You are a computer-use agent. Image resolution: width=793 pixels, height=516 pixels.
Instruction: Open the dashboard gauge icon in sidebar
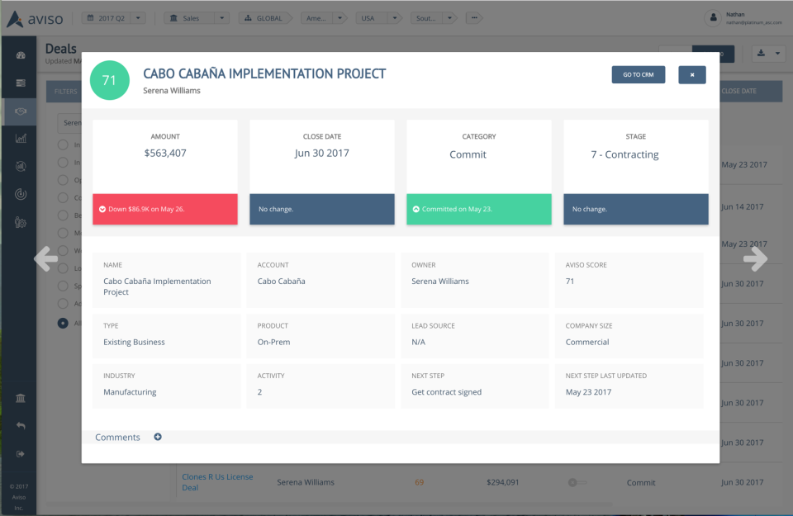(x=21, y=55)
